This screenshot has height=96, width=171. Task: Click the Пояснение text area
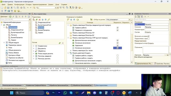(156, 50)
